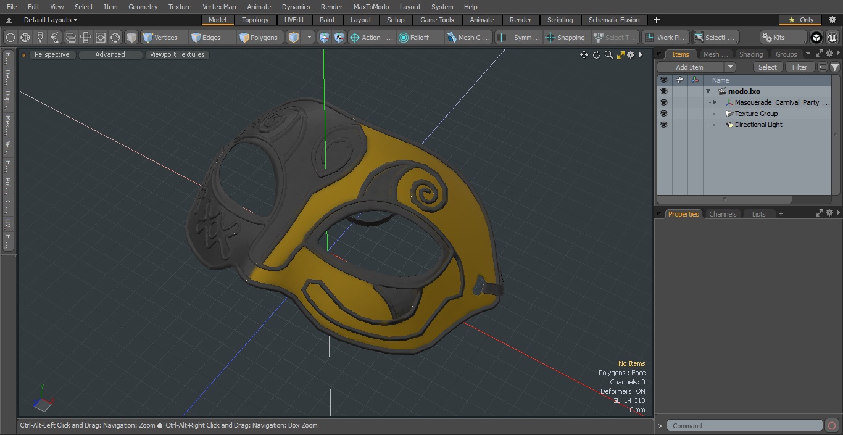
Task: Click the gray cube shading icon
Action: (131, 38)
